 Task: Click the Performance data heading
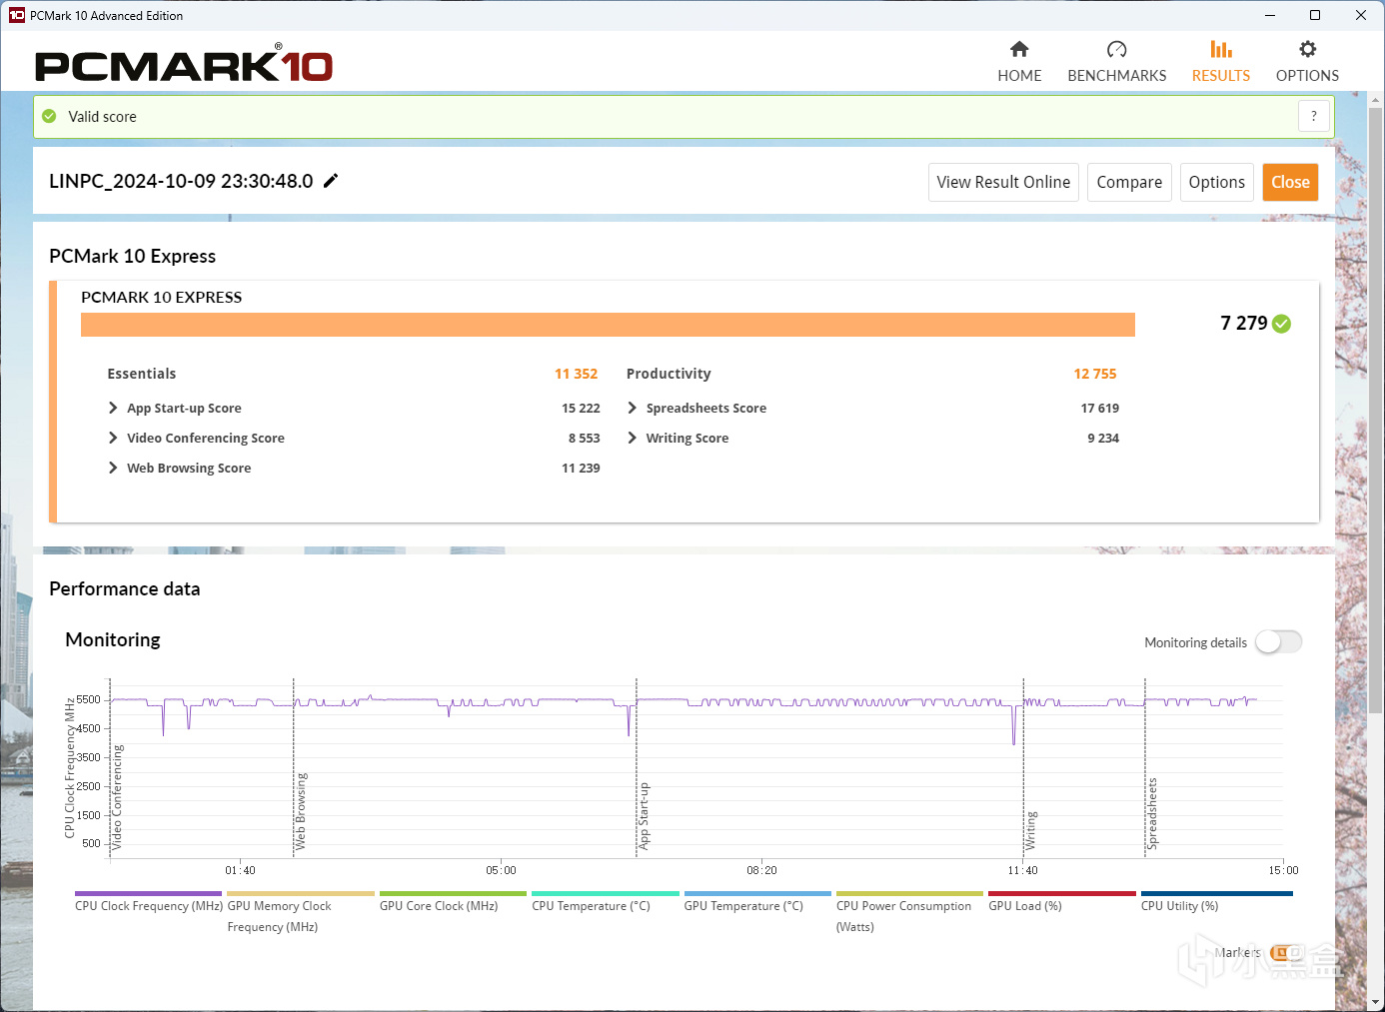coord(125,588)
